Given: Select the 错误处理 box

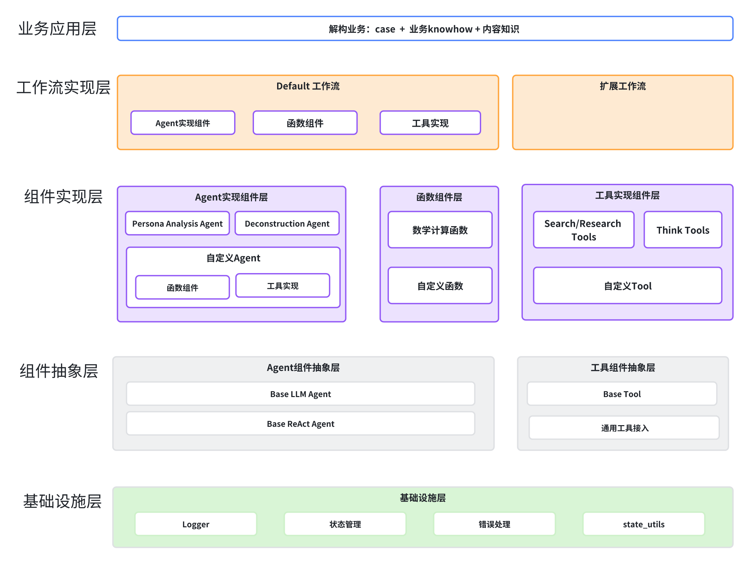Looking at the screenshot, I should point(494,524).
